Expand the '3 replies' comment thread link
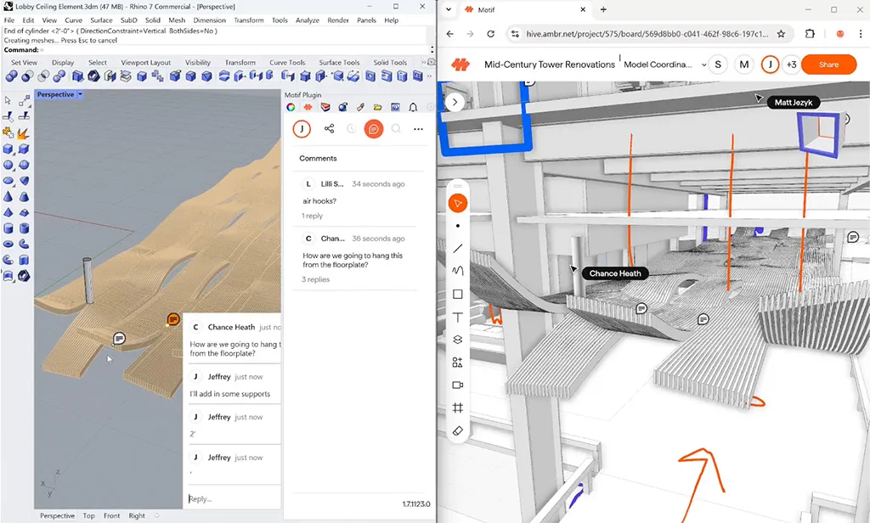Image resolution: width=870 pixels, height=523 pixels. click(316, 279)
